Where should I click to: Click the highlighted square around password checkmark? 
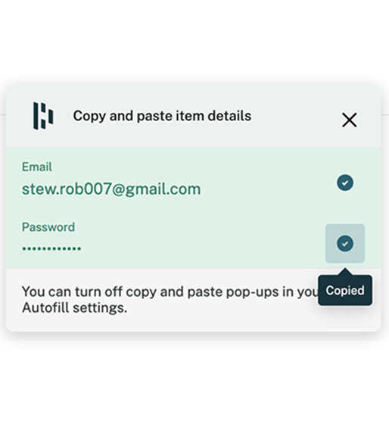pyautogui.click(x=345, y=243)
